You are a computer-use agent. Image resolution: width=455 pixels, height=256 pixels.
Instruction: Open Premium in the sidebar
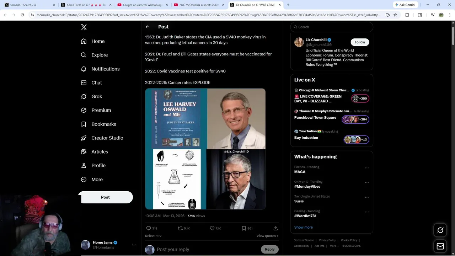tap(96, 110)
